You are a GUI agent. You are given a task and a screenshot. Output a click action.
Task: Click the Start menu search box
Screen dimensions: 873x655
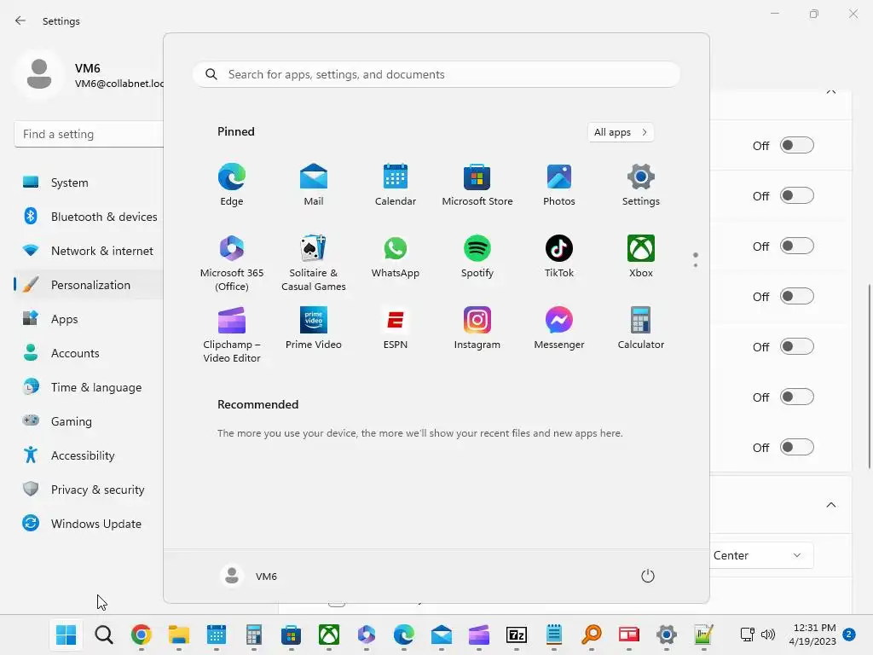436,75
